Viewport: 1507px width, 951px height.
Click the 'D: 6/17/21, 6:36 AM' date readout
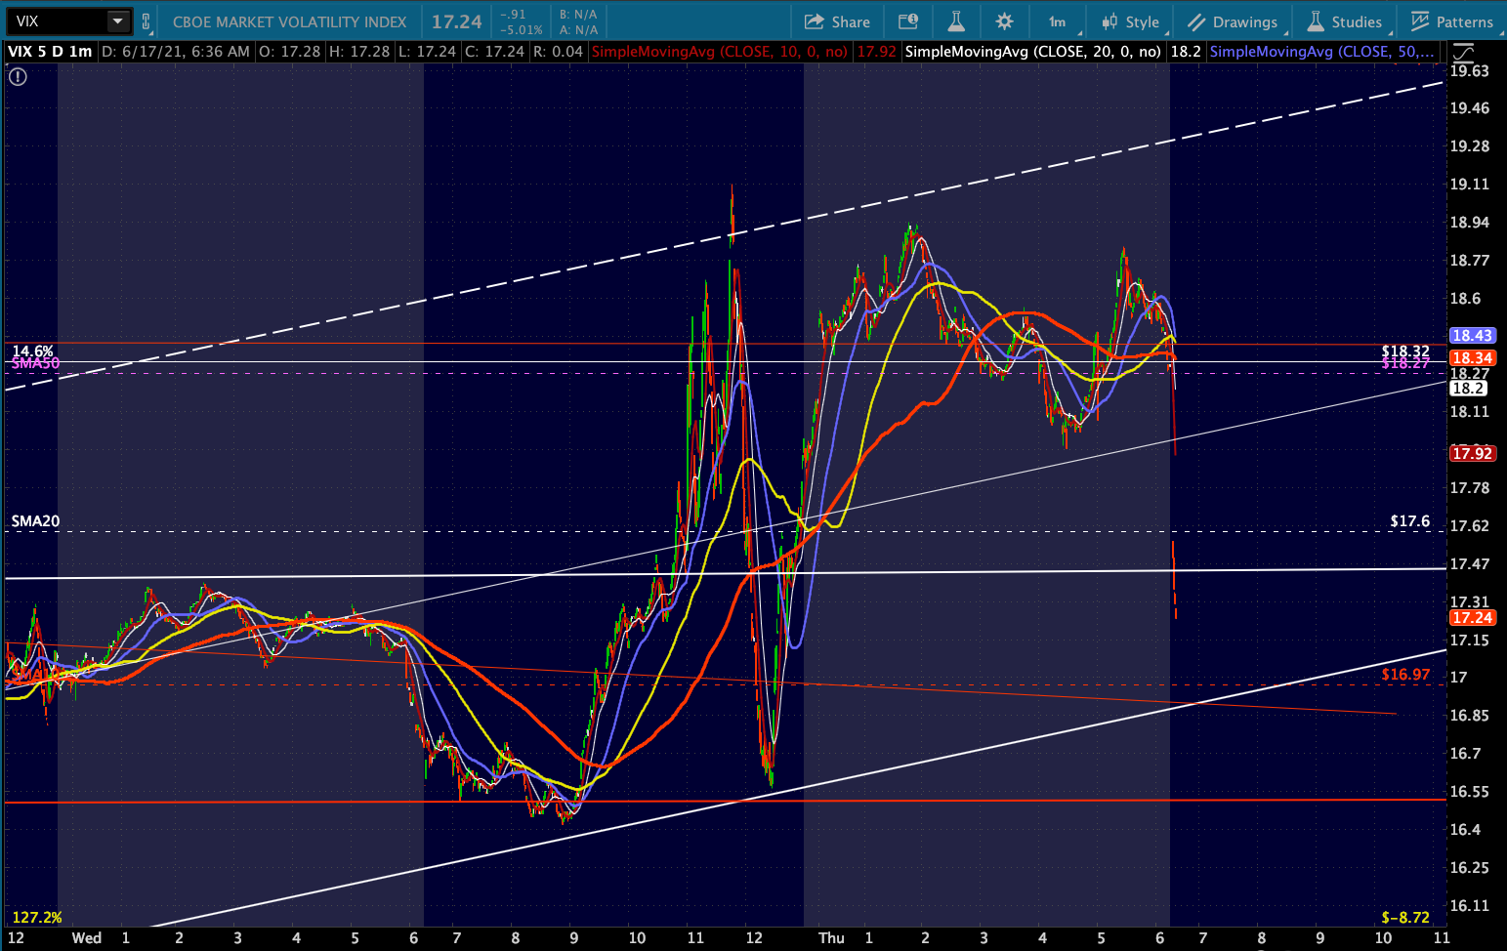[x=176, y=52]
